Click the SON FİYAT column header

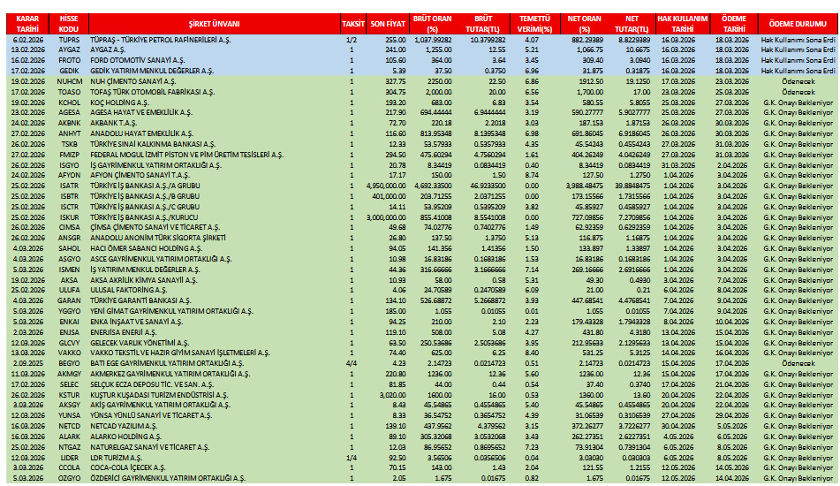[387, 23]
